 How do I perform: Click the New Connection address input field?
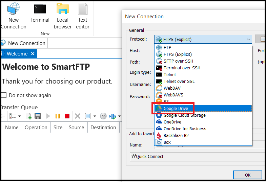click(84, 43)
